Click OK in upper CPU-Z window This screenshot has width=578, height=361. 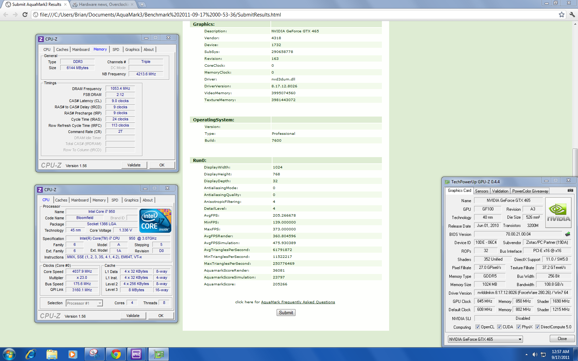click(162, 165)
